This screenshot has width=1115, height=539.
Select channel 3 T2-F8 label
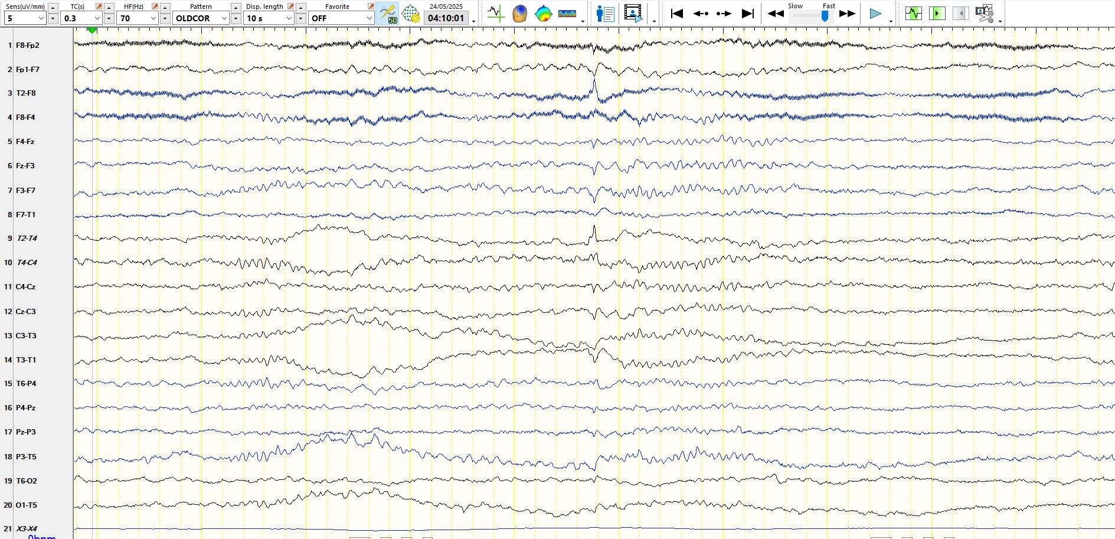25,93
